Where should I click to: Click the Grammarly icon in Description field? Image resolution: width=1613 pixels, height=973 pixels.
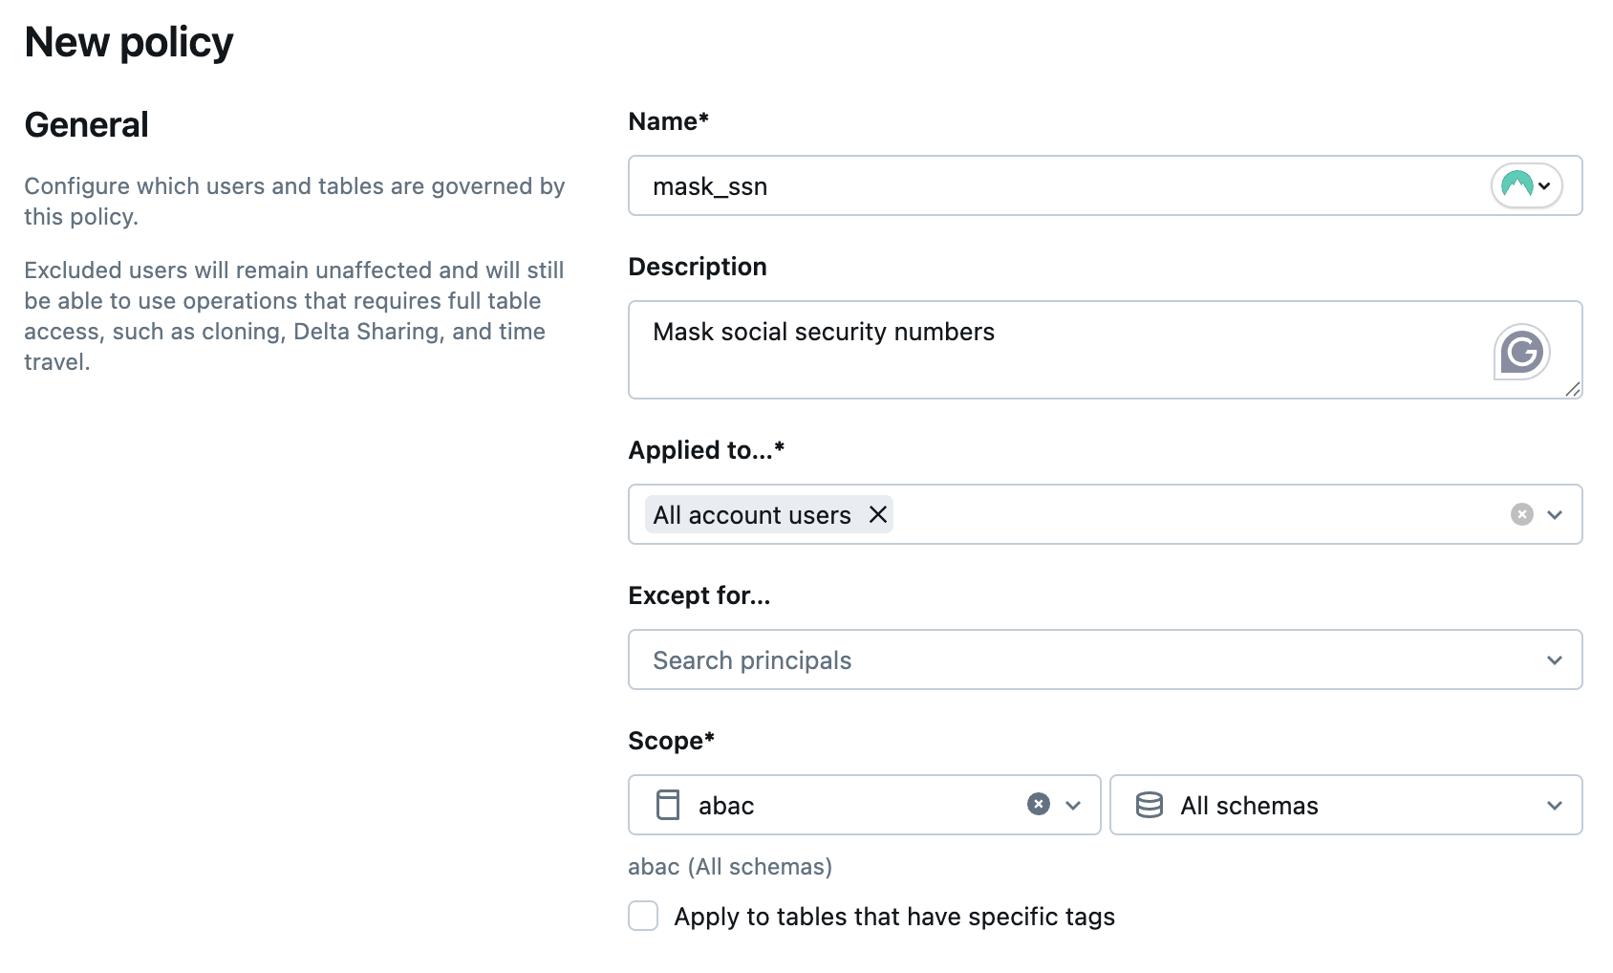click(1521, 352)
